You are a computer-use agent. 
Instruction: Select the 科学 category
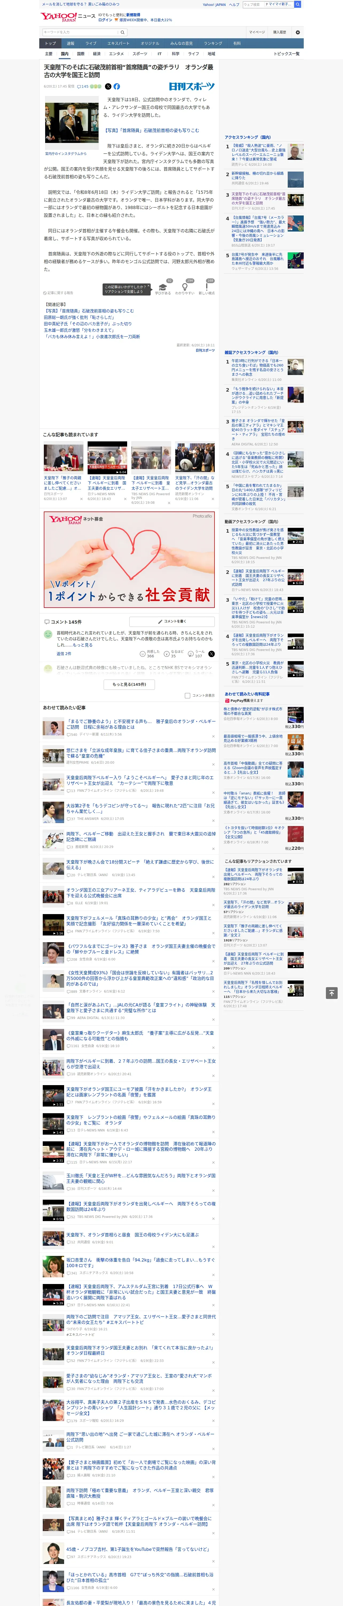[x=176, y=54]
